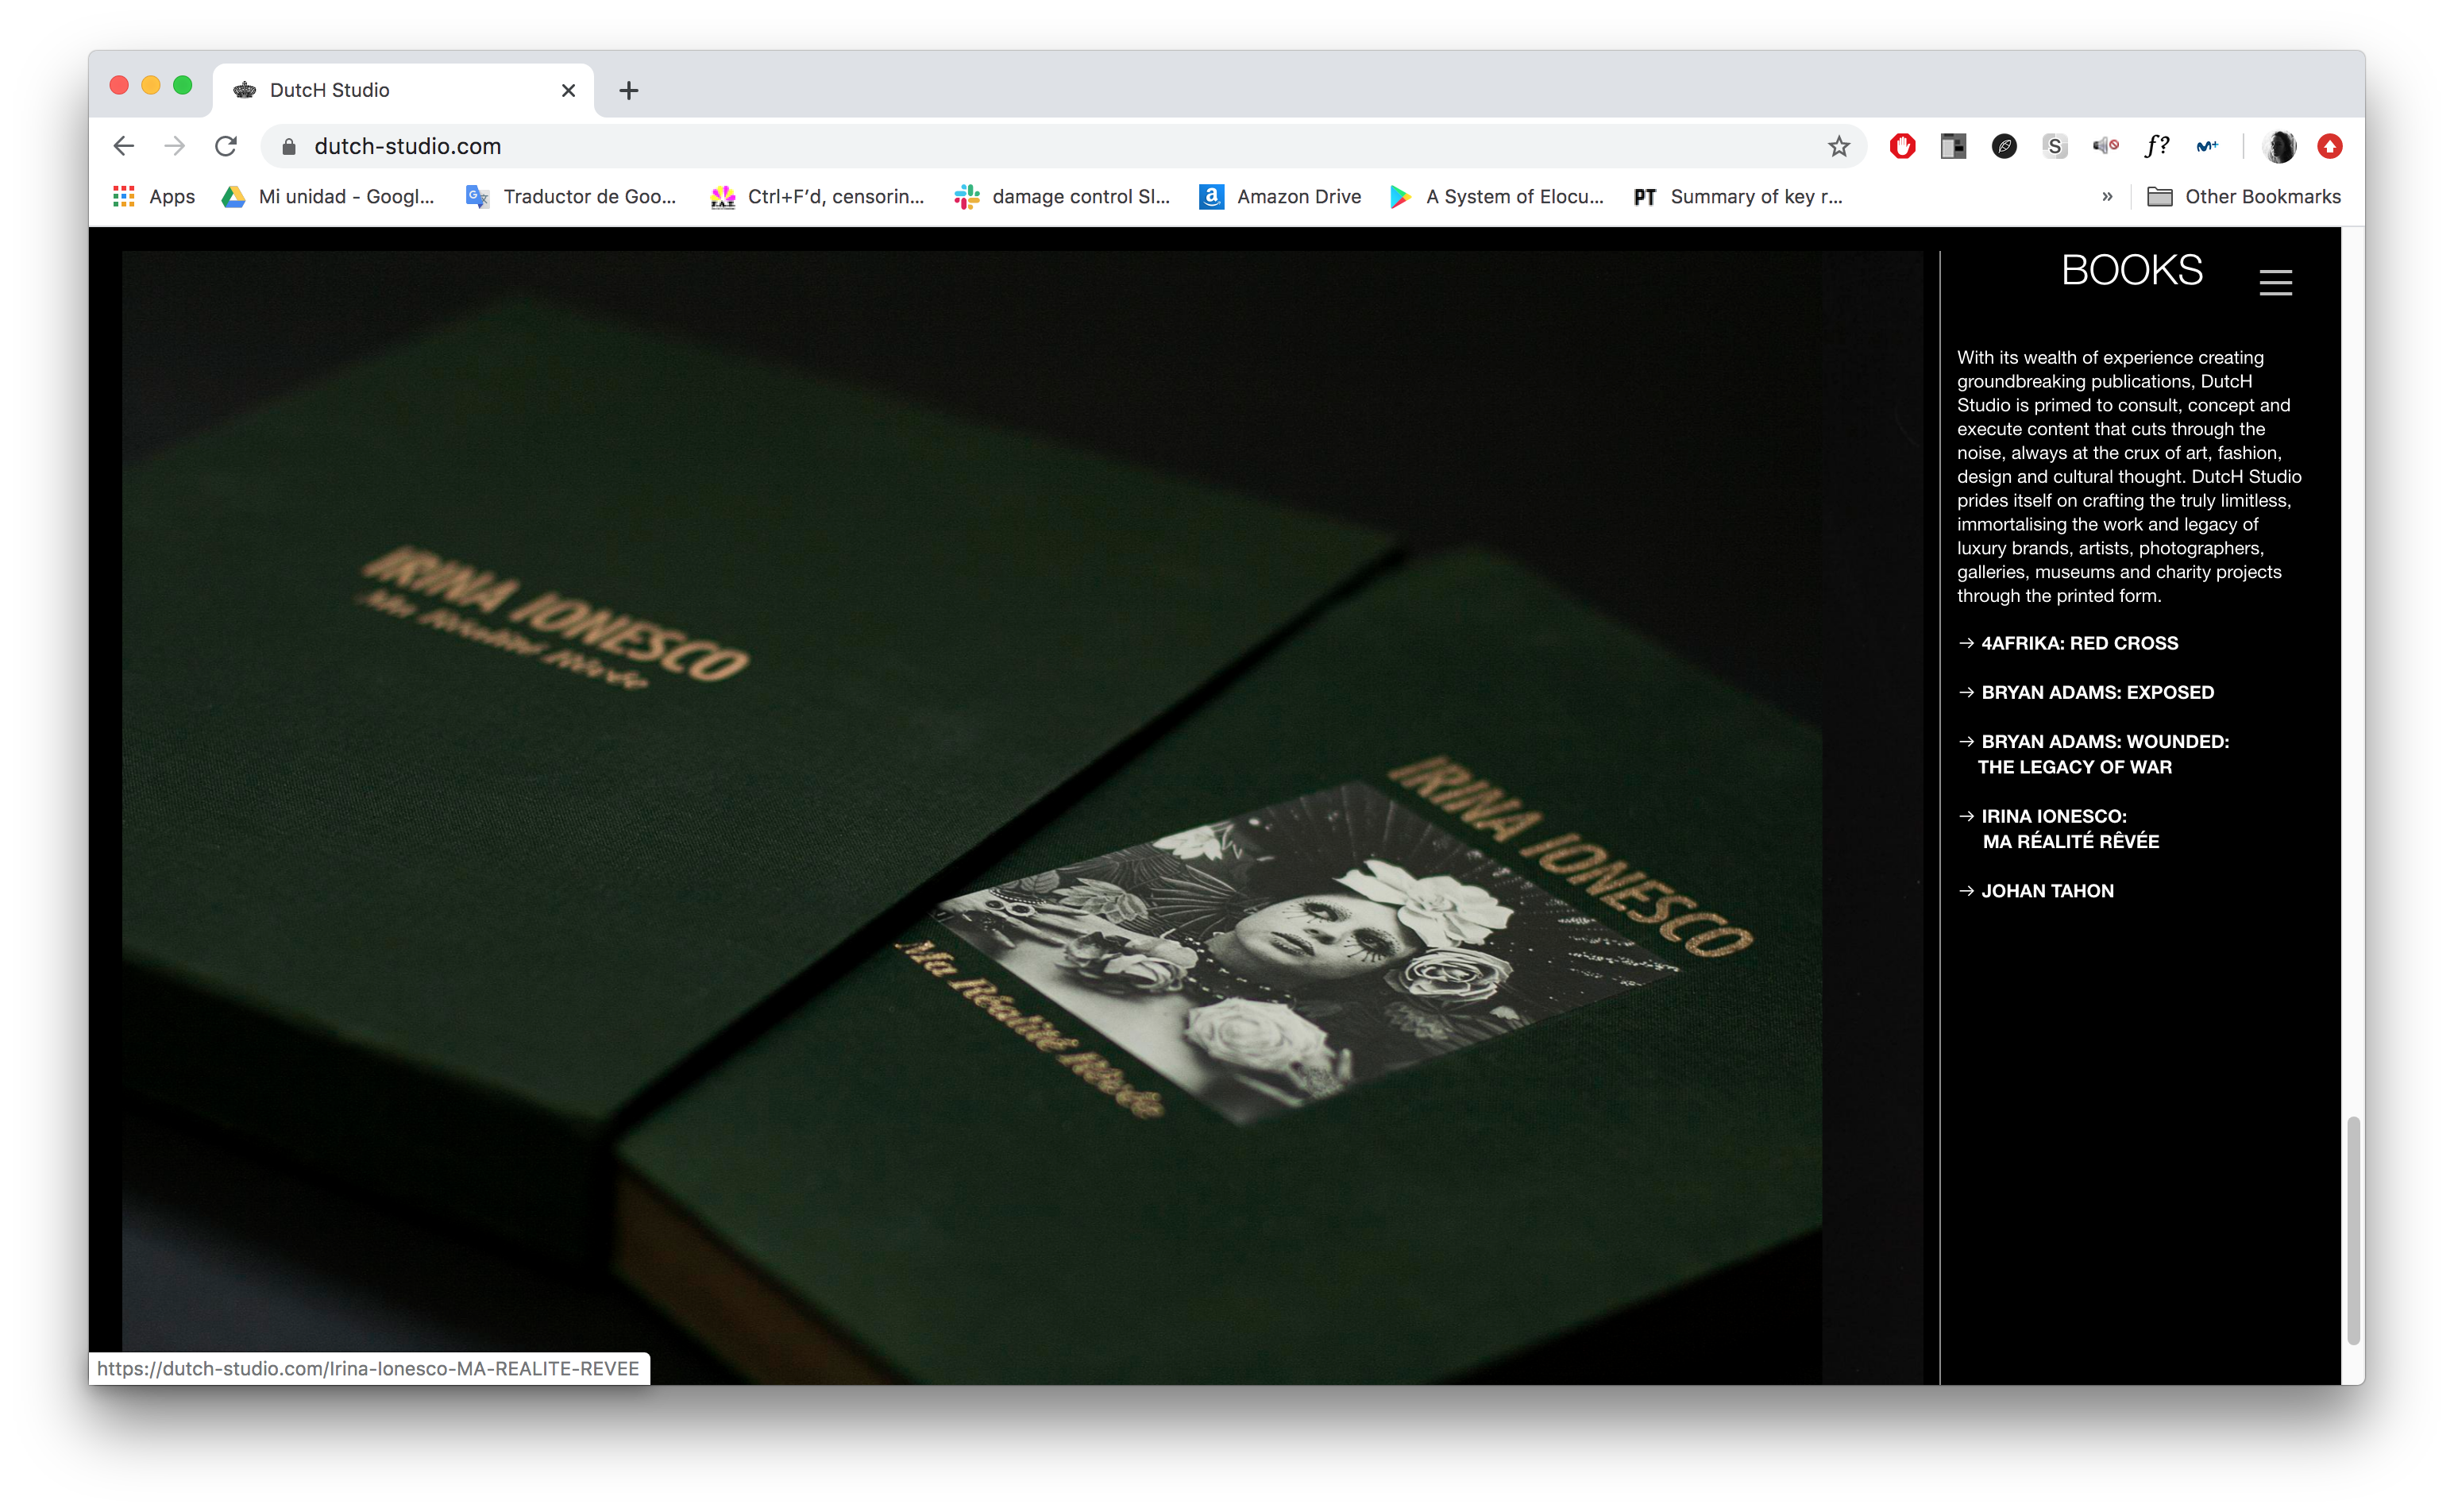Open the red shield adblock extension
Viewport: 2454px width, 1512px height.
[1902, 147]
